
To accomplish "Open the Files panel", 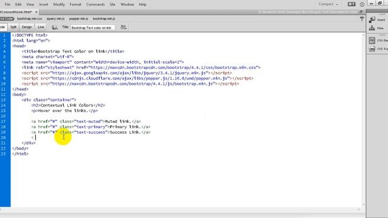I will pos(376,28).
